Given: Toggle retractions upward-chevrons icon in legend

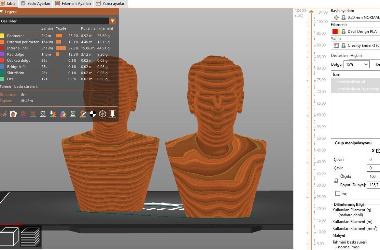Looking at the screenshot, I should [23, 114].
